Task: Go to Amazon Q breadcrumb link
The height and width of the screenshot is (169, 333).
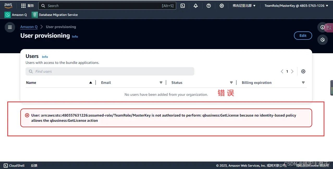Action: (29, 27)
